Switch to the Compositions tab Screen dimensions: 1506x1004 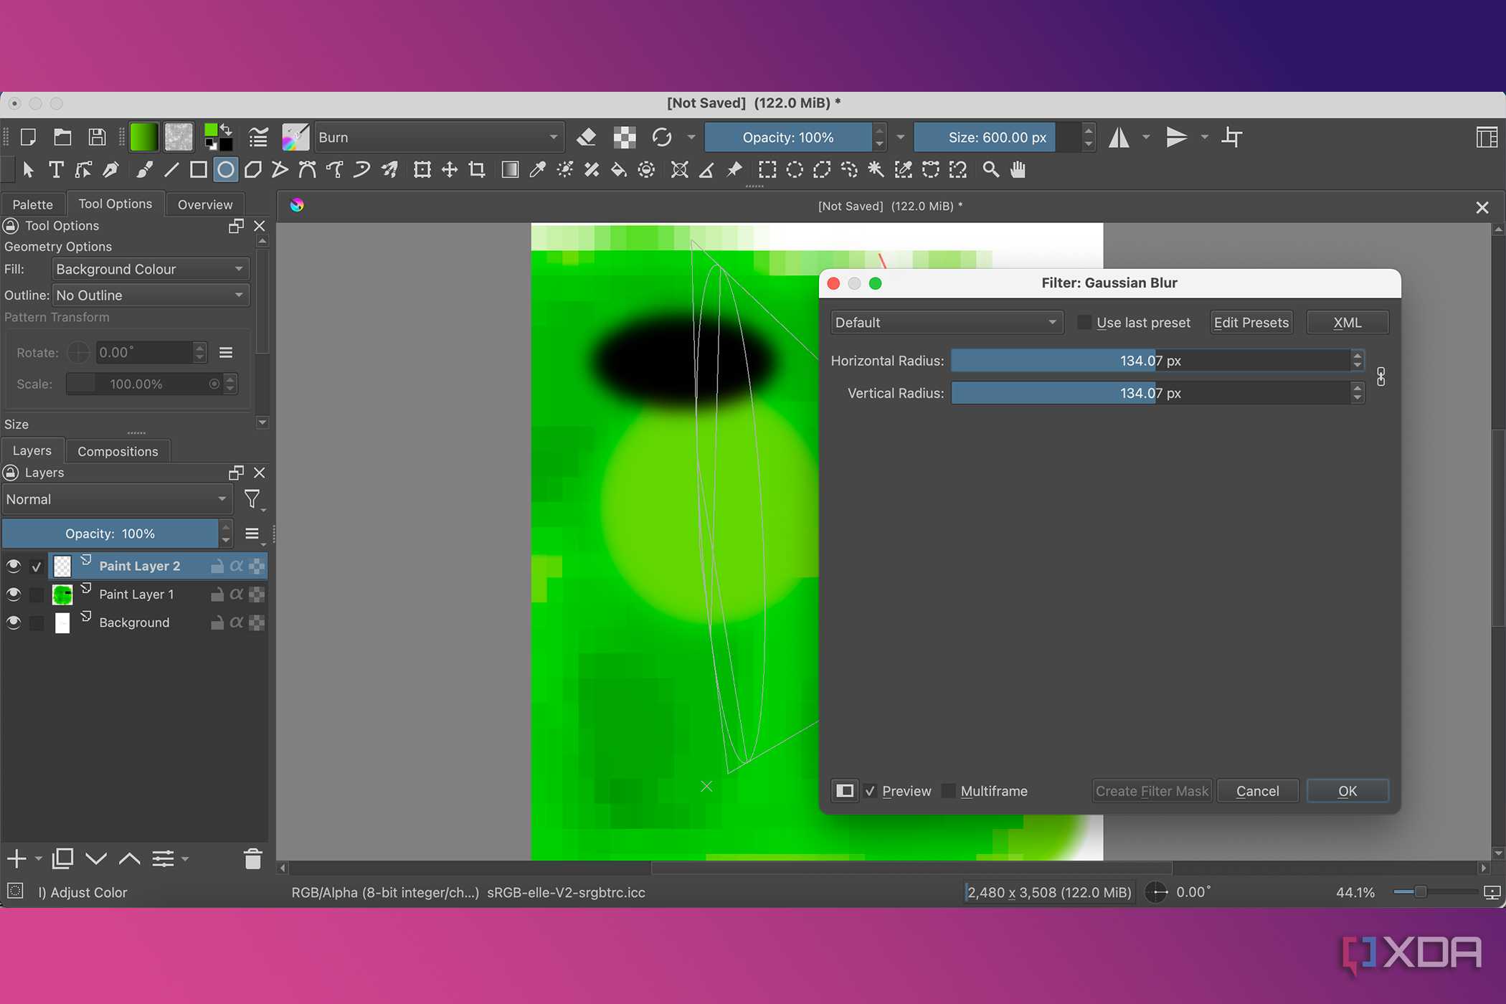tap(118, 451)
